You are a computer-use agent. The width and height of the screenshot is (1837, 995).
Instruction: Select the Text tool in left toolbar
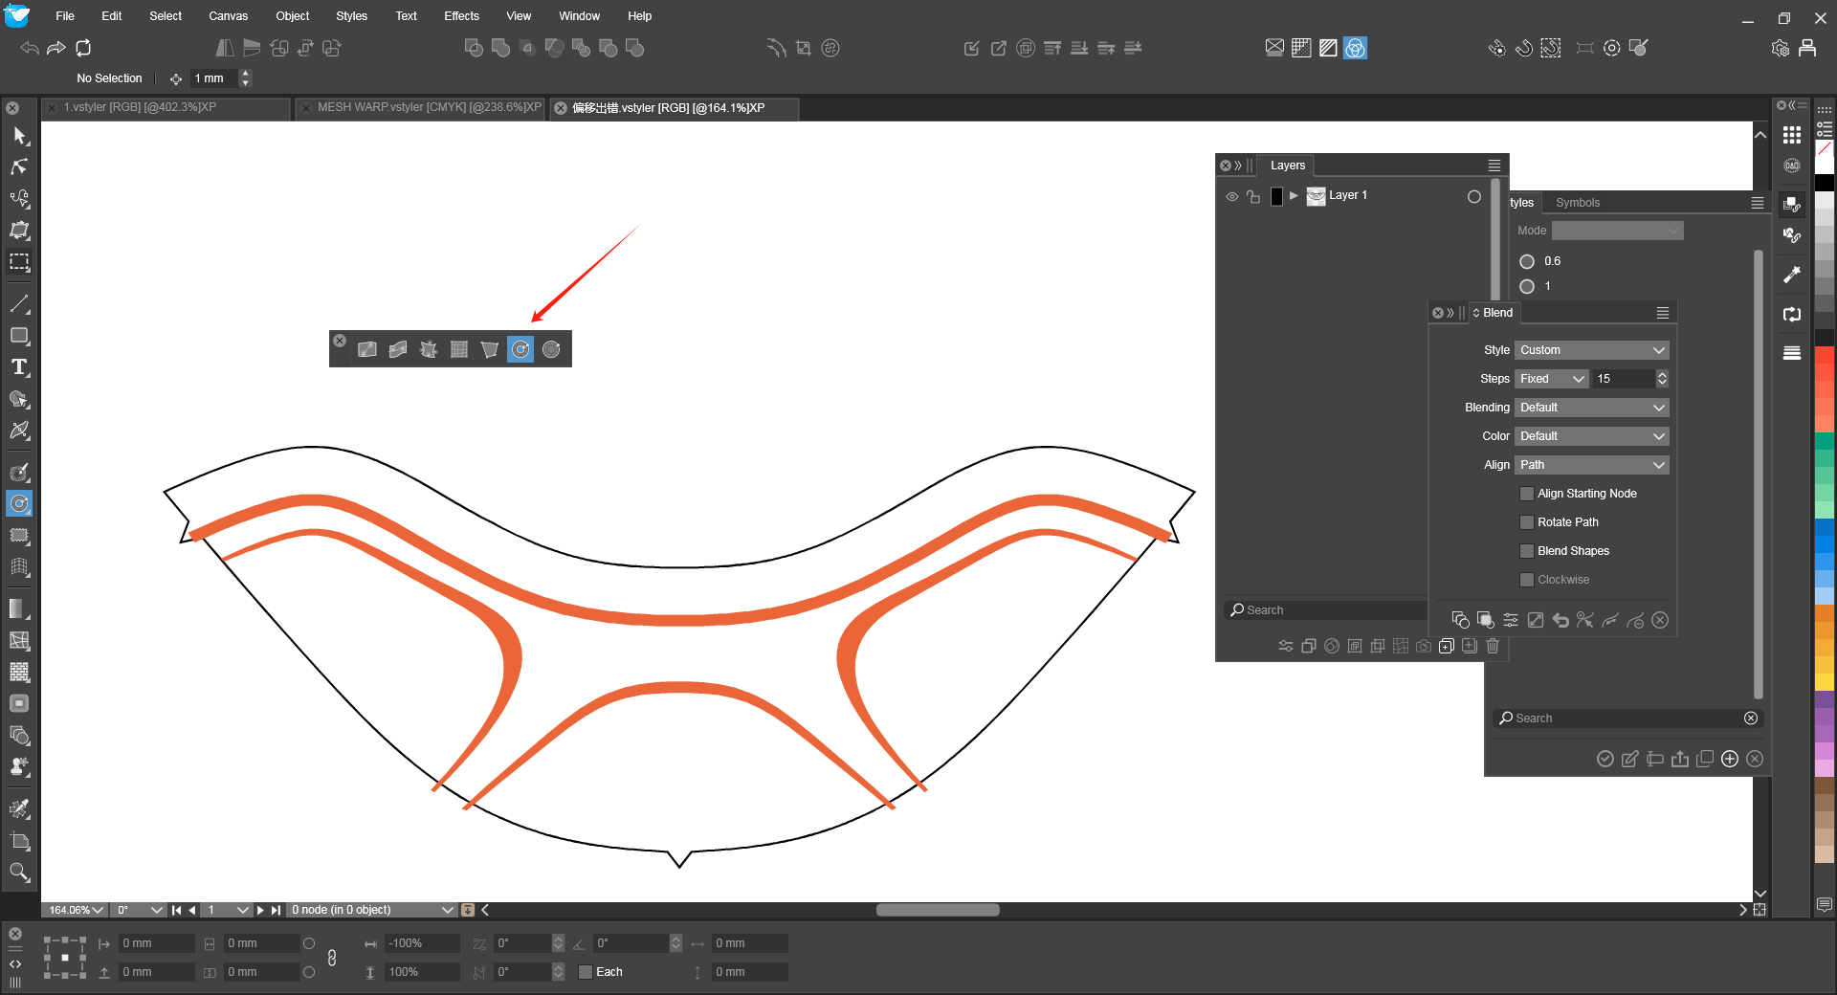tap(19, 367)
